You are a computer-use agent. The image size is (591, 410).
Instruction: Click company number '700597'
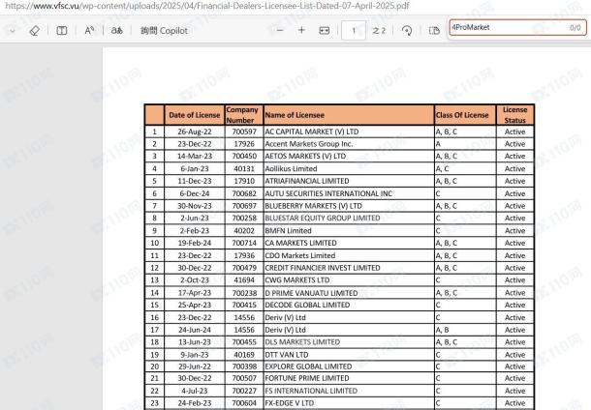pyautogui.click(x=244, y=132)
